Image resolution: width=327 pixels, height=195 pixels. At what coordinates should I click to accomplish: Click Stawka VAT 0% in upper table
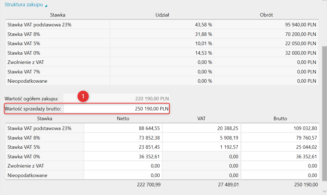pos(58,53)
